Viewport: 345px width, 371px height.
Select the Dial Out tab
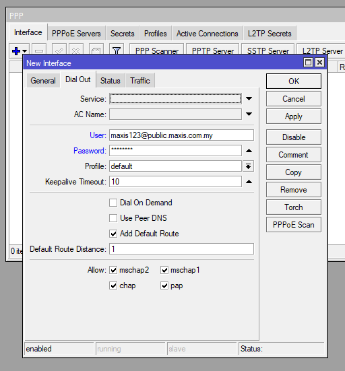point(78,79)
